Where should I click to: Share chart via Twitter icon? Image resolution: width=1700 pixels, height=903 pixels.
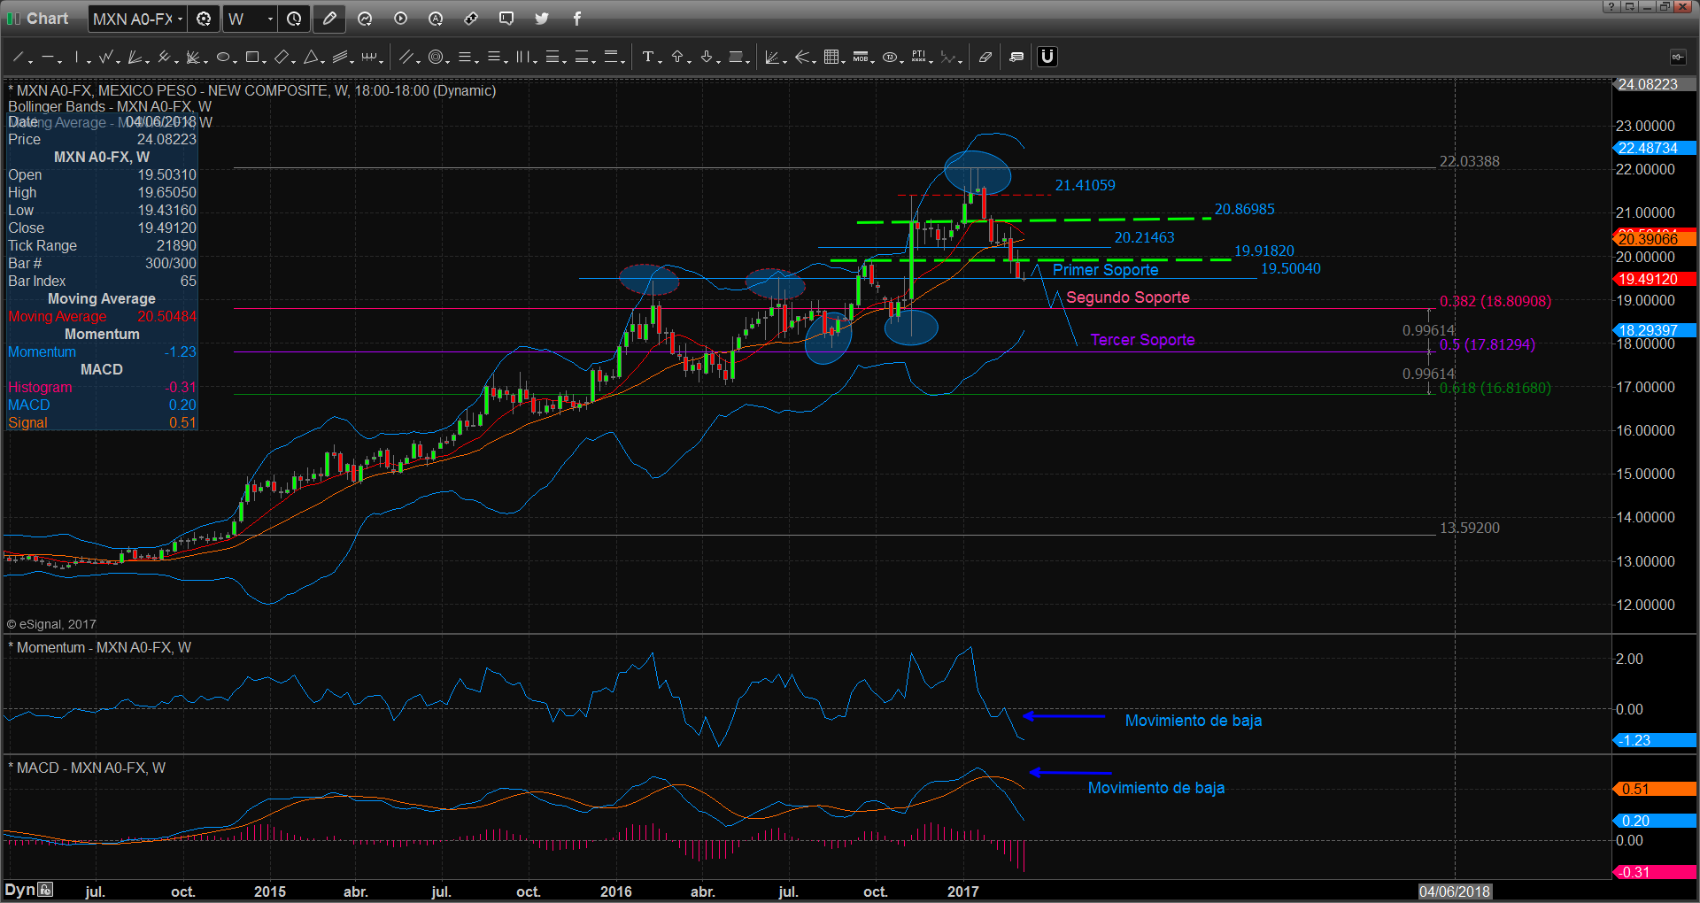[x=542, y=19]
